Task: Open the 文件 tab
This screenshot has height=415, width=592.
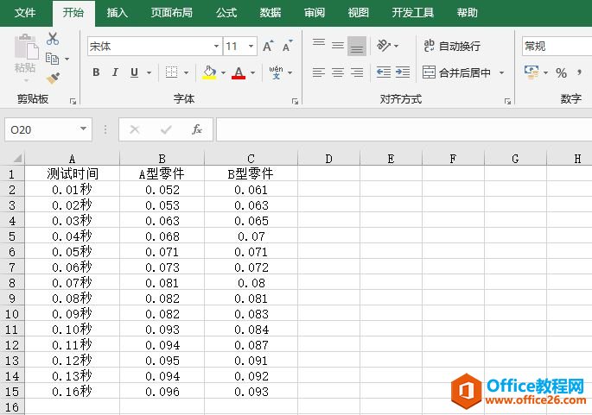Action: [x=25, y=12]
